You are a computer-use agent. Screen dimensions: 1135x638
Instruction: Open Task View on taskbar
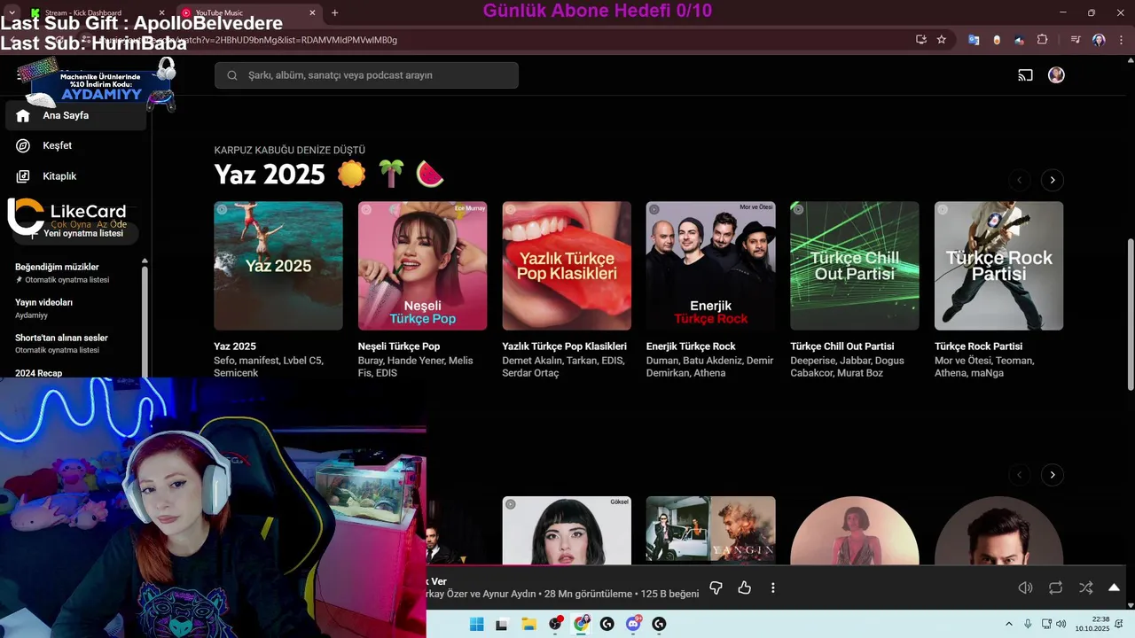(x=502, y=624)
